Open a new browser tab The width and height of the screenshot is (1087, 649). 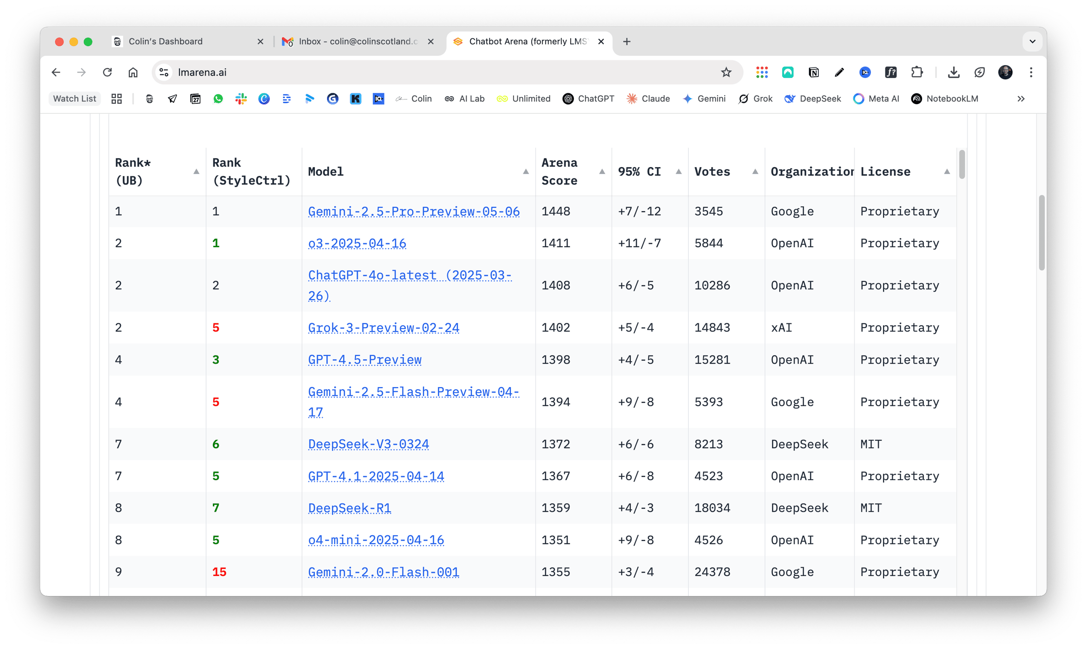(627, 42)
